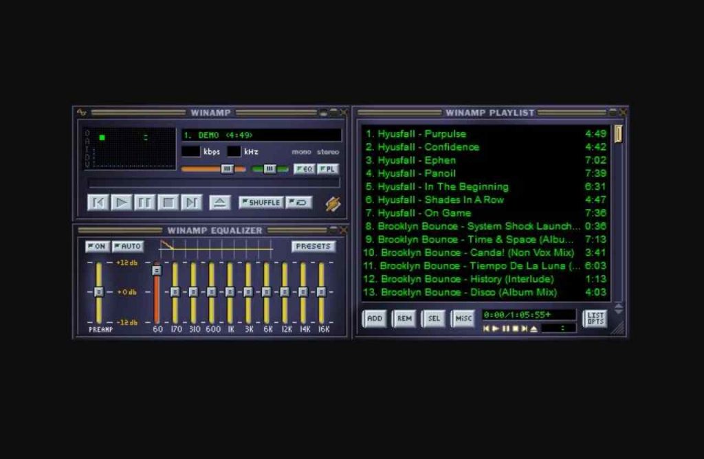The image size is (704, 459).
Task: Click the 6K band slider handle
Action: tap(266, 292)
